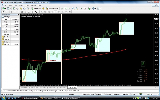This screenshot has width=160, height=100.
Task: Select the Crosshair tool
Action: [7, 12]
